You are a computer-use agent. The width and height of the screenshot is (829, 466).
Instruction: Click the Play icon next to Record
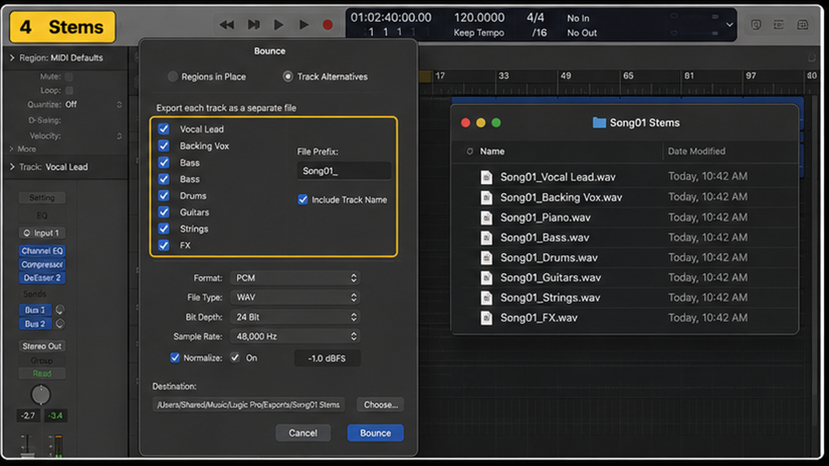tap(304, 25)
